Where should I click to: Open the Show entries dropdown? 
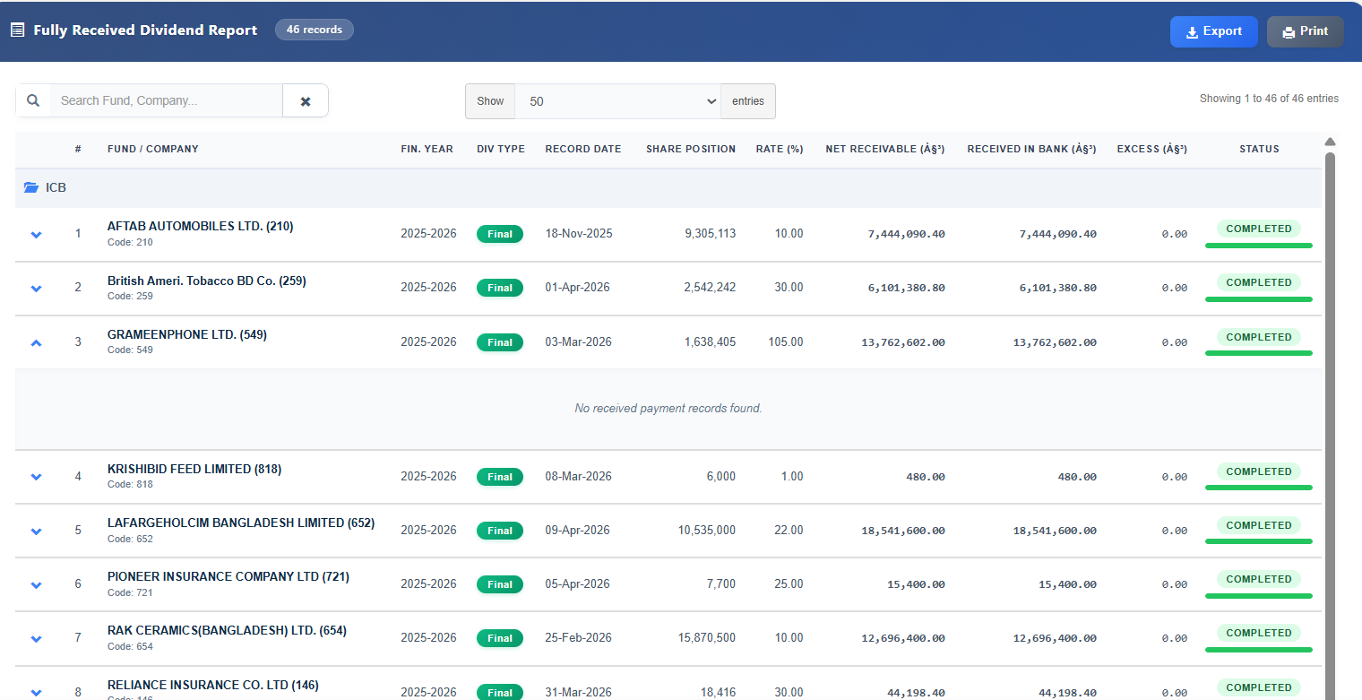click(x=617, y=101)
